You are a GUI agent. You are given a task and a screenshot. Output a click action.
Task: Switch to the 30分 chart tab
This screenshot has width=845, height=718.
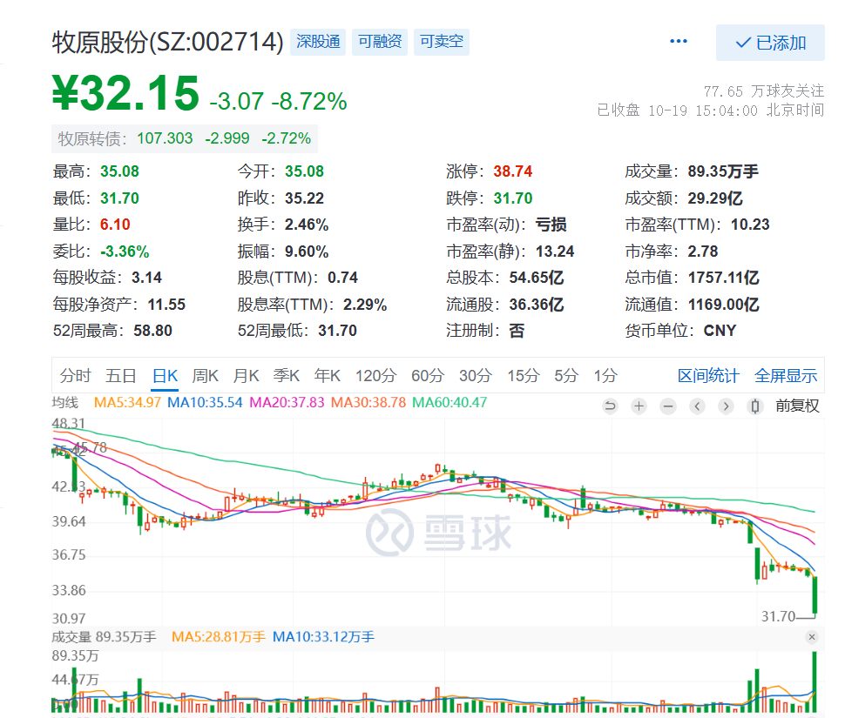point(476,375)
